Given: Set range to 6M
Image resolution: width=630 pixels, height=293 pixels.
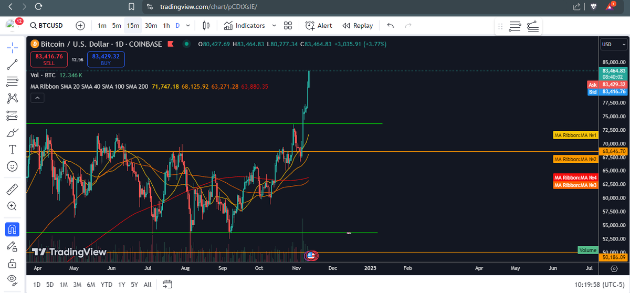Looking at the screenshot, I should [x=91, y=285].
